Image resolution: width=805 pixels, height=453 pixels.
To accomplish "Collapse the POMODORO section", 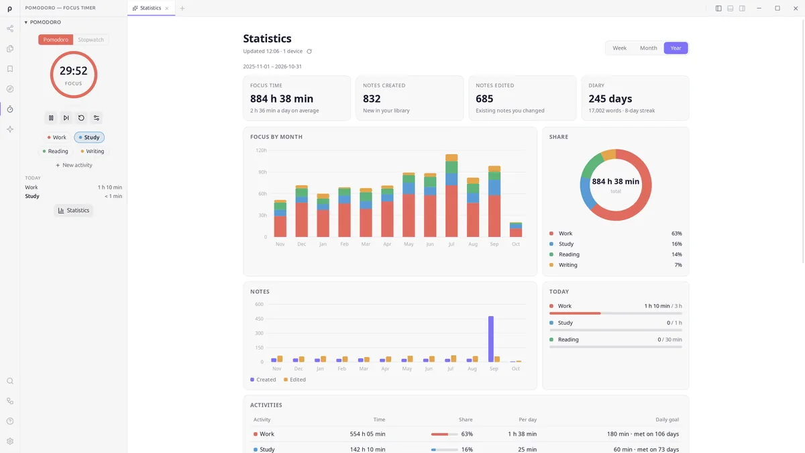I will tap(43, 22).
